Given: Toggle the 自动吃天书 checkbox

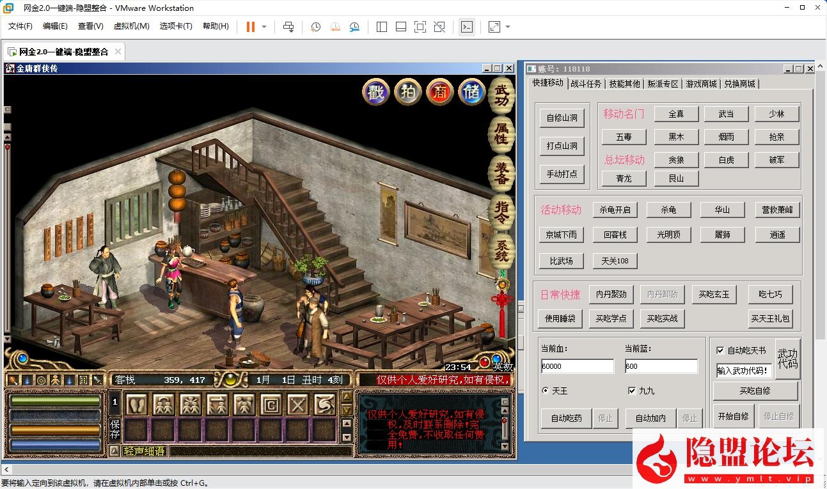Looking at the screenshot, I should tap(720, 350).
